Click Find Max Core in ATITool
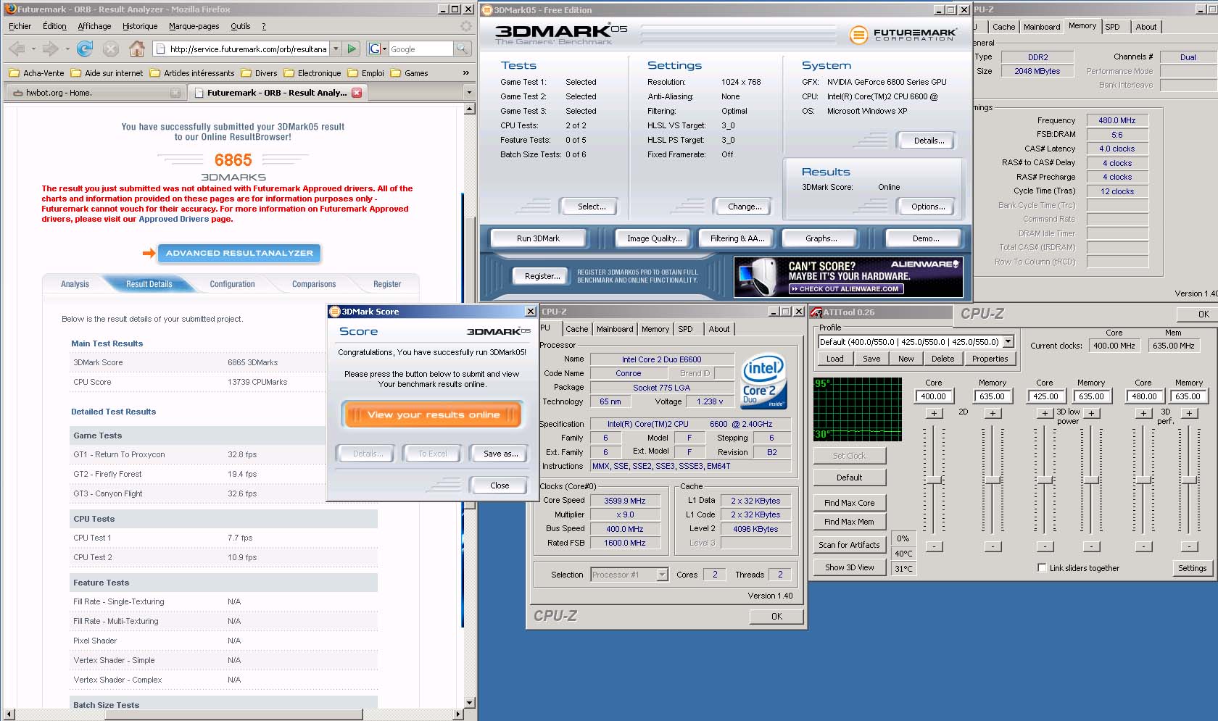Image resolution: width=1218 pixels, height=721 pixels. coord(849,503)
